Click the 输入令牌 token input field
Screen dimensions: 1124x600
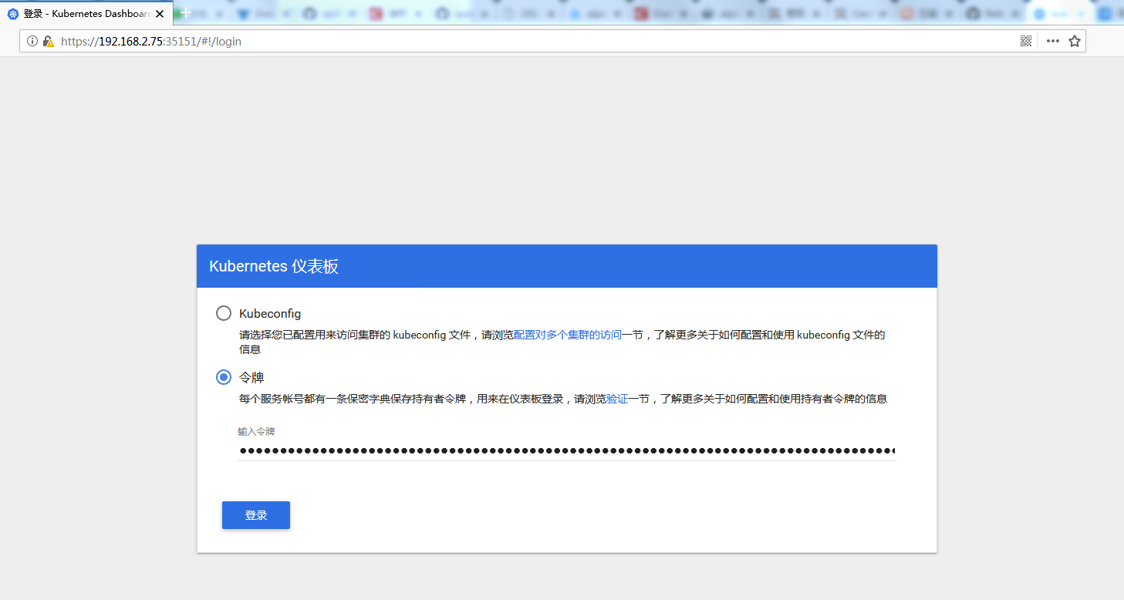tap(567, 450)
